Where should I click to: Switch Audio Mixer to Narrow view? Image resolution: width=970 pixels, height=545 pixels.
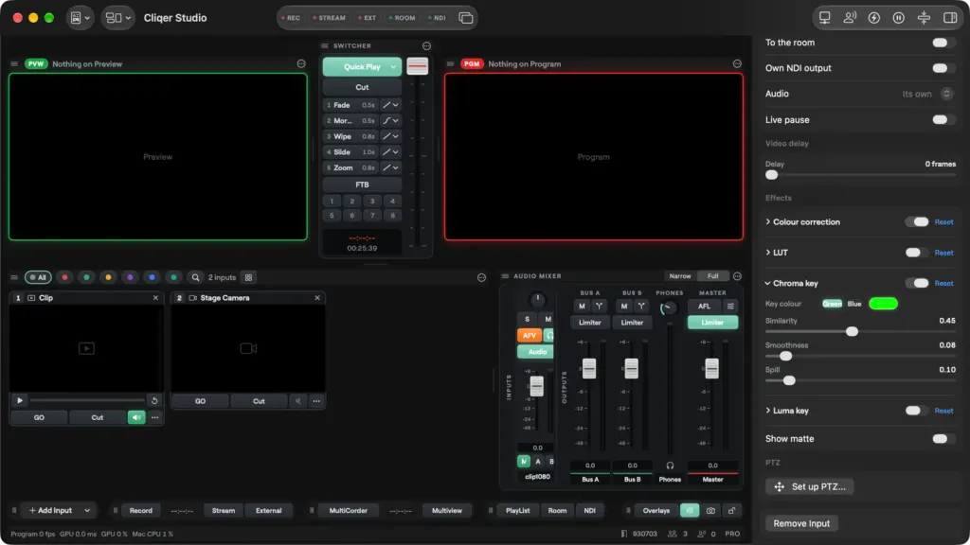coord(680,276)
